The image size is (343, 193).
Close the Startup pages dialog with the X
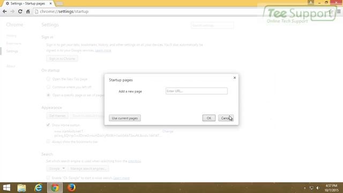[235, 78]
